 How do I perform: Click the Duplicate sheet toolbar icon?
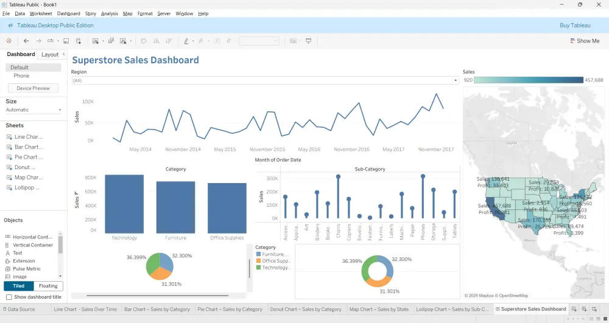point(111,41)
